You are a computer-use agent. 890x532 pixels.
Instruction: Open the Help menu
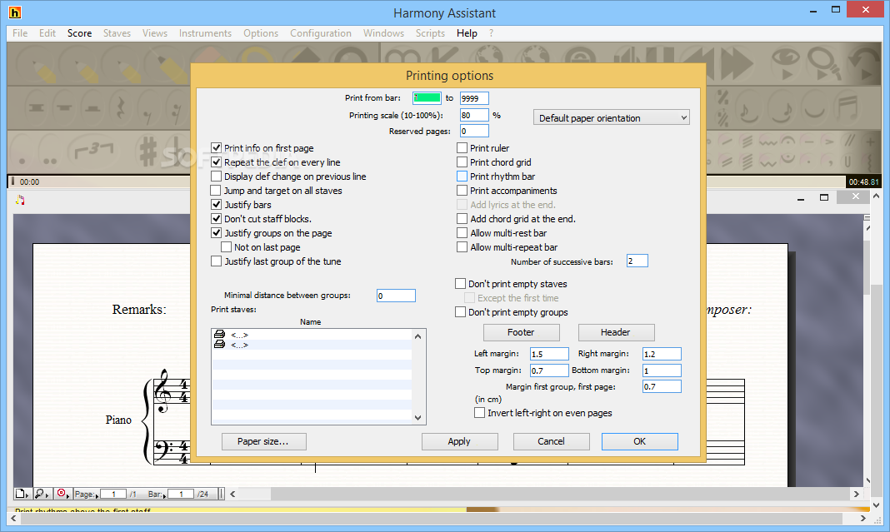coord(467,33)
